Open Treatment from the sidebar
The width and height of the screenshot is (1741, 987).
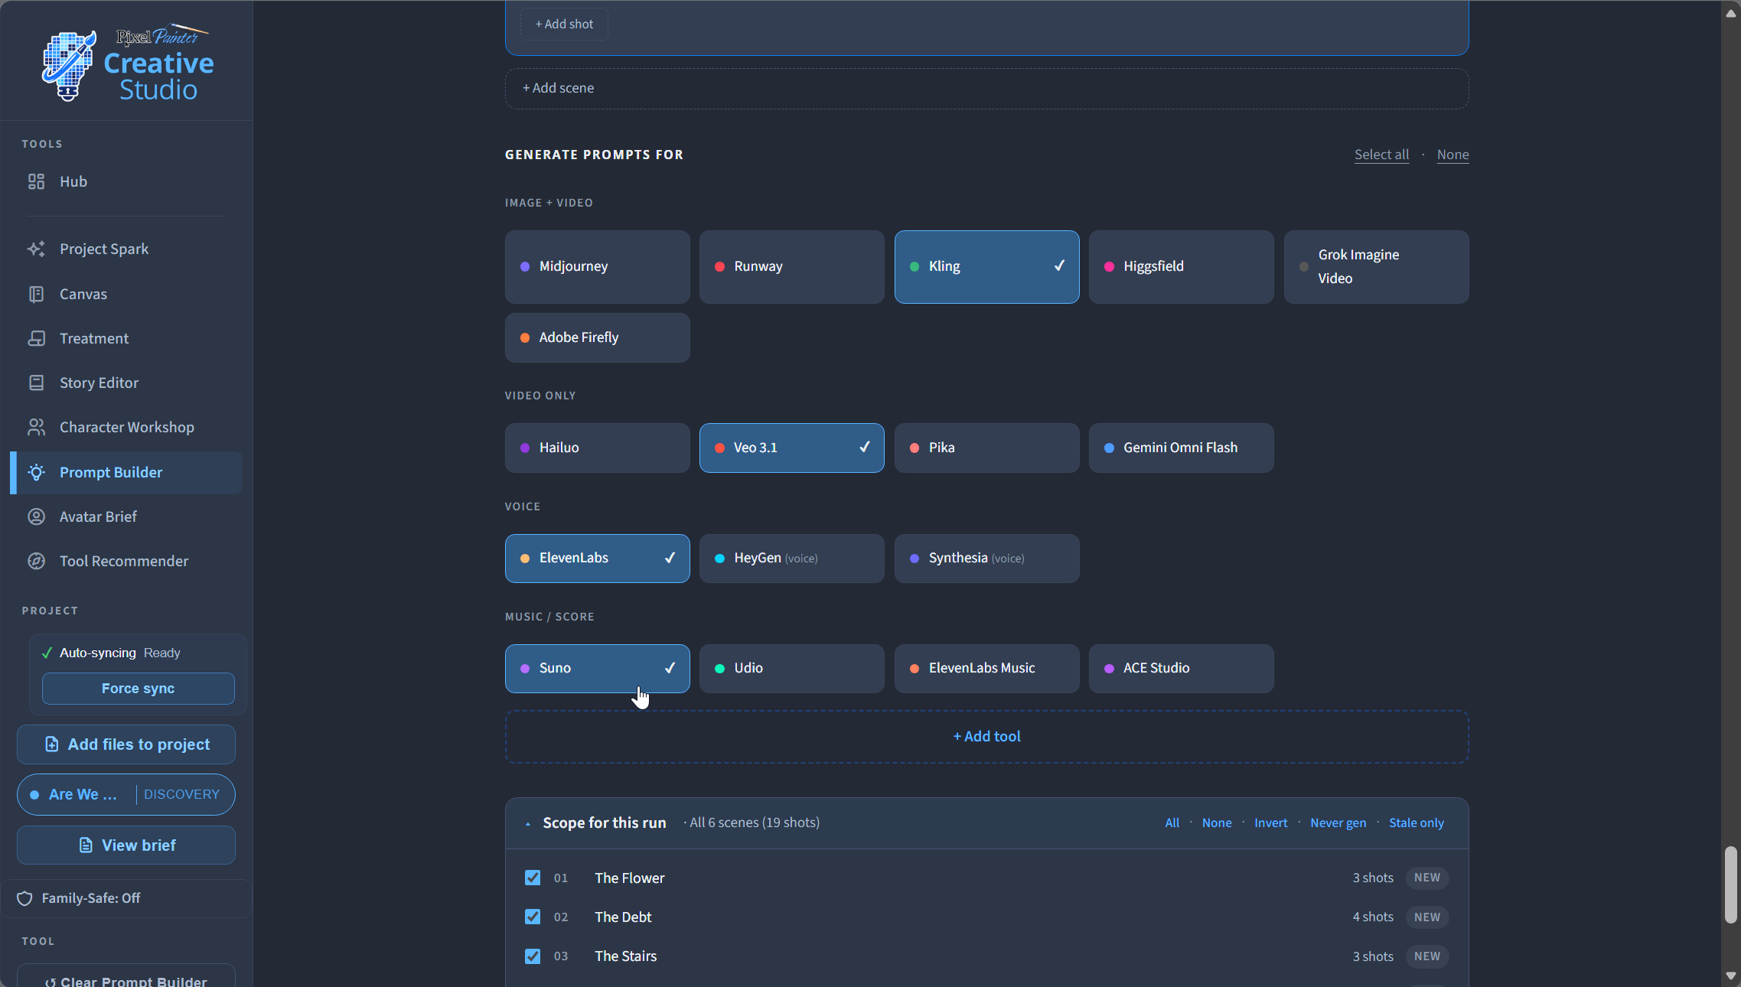pos(126,338)
